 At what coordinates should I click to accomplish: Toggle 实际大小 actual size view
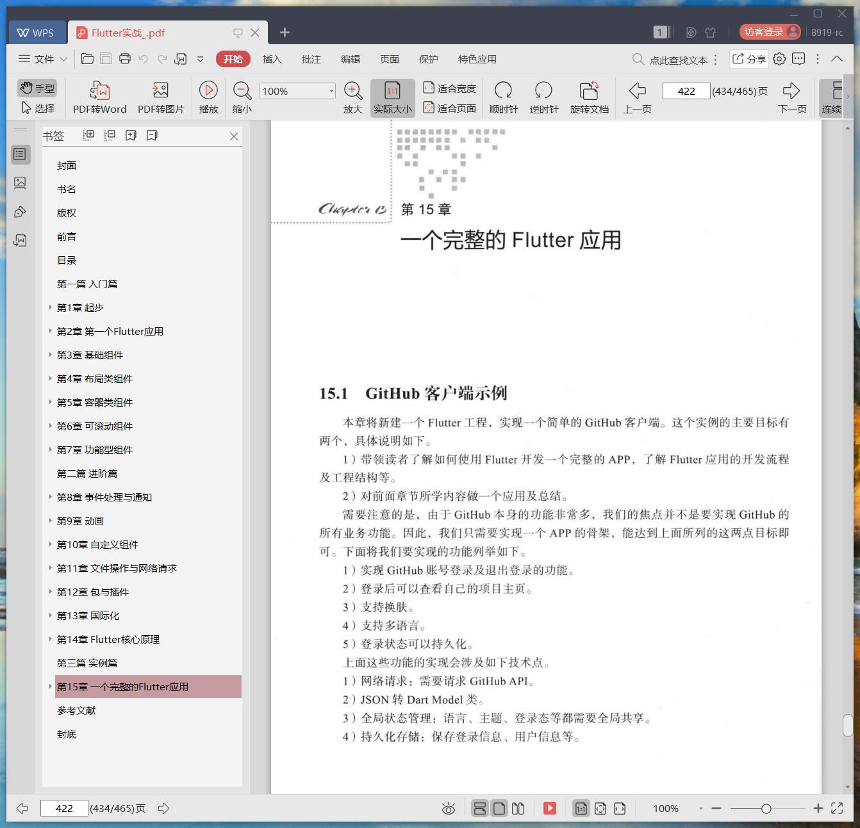pos(392,98)
